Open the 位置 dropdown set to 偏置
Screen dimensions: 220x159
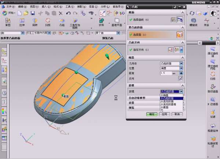[181, 68]
